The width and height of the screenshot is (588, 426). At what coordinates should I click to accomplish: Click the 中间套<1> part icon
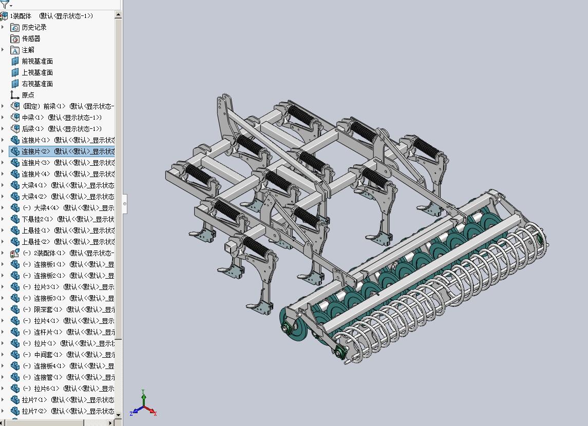15,355
